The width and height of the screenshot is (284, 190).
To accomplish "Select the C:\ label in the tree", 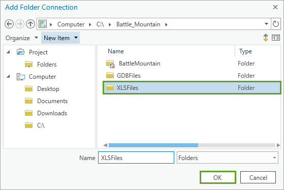I will click(41, 125).
